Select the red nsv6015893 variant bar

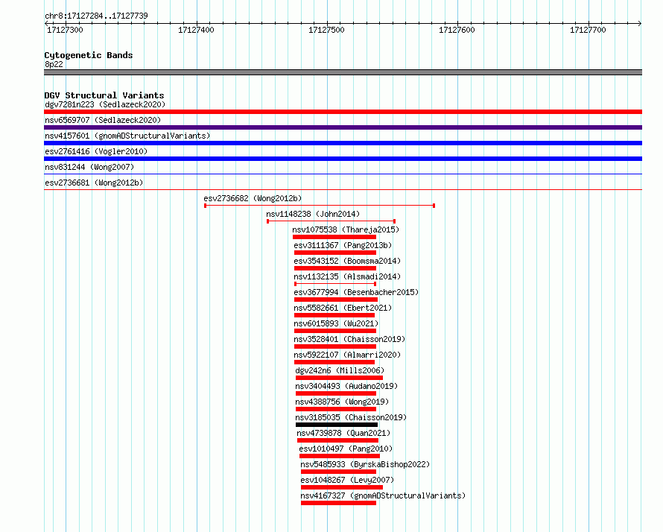335,331
